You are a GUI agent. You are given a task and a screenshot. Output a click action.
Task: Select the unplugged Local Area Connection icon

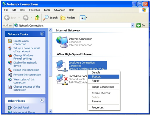click(62, 79)
